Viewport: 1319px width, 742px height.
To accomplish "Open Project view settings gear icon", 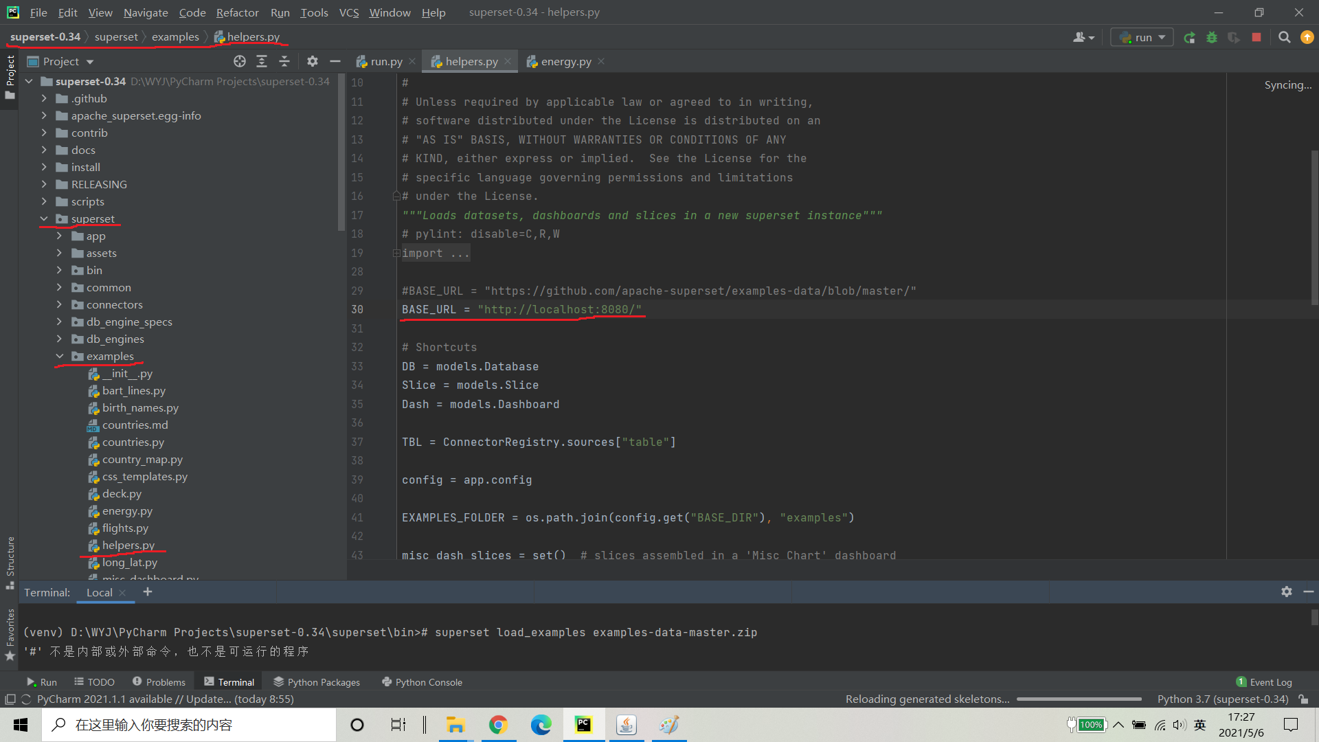I will [313, 61].
